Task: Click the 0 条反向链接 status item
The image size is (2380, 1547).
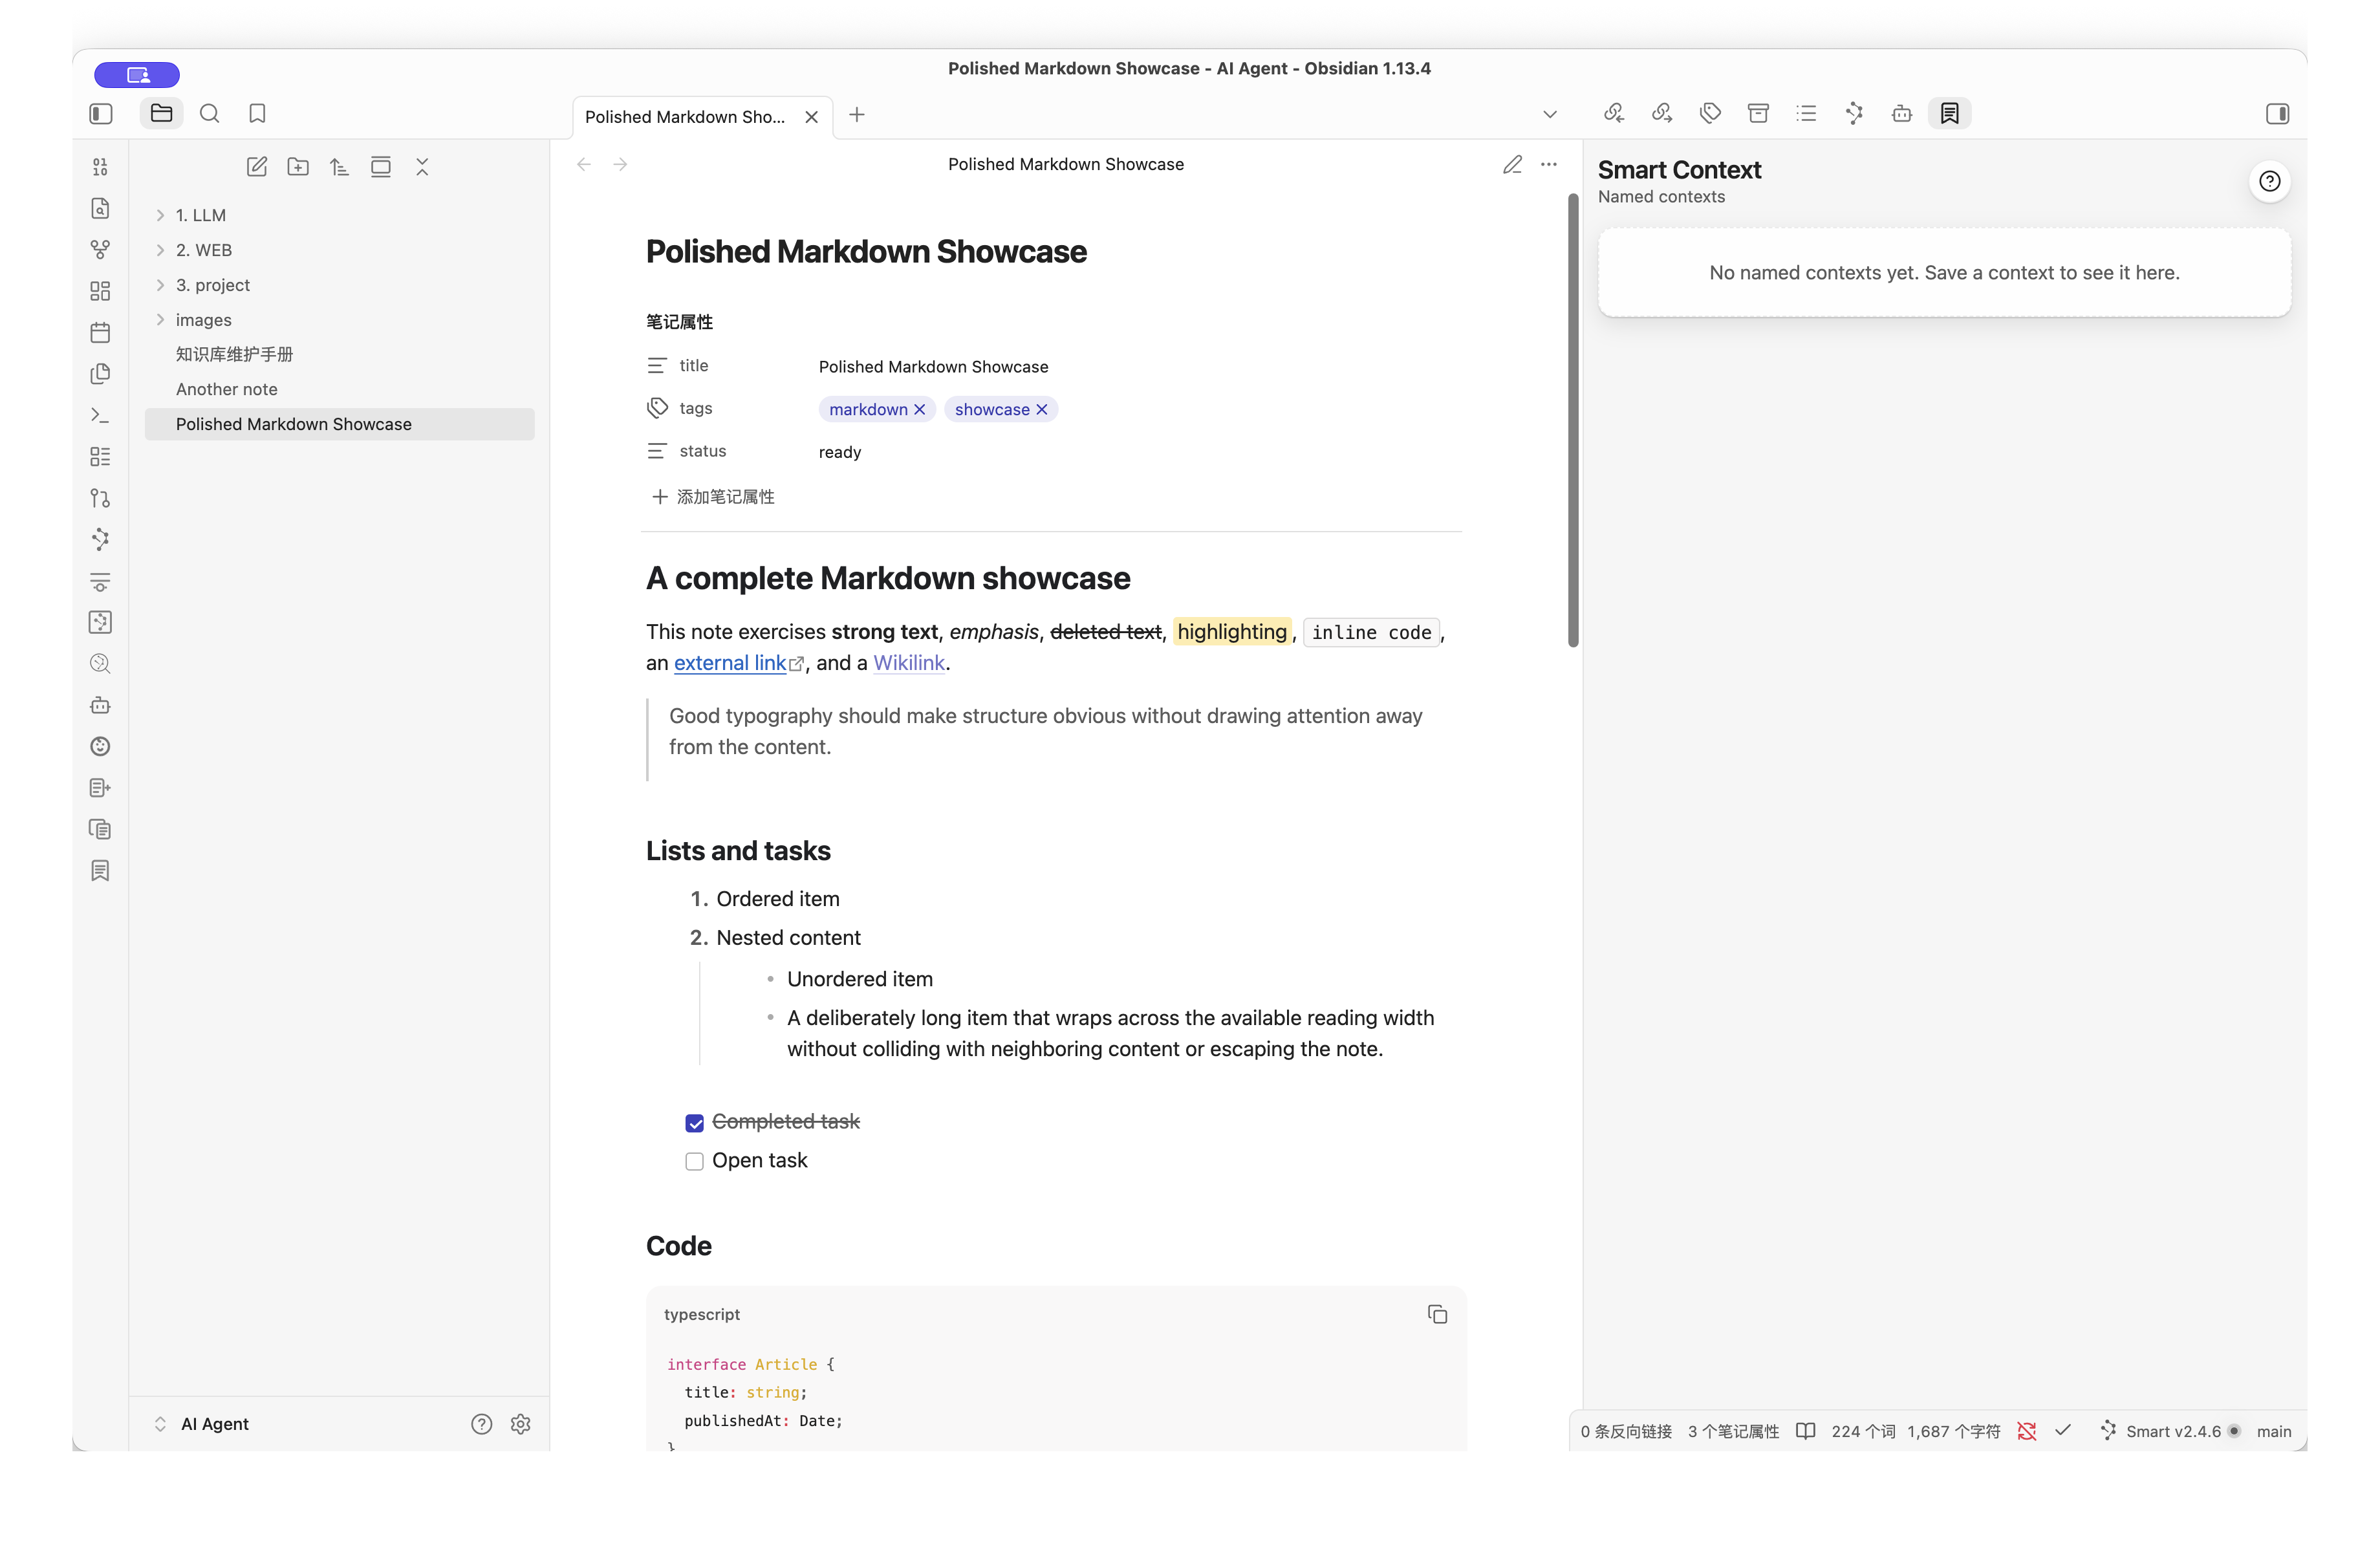Action: pyautogui.click(x=1626, y=1432)
